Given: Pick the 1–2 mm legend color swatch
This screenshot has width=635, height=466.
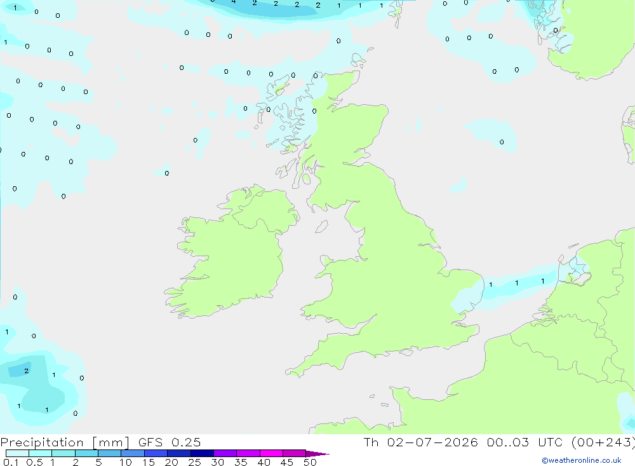Looking at the screenshot, I should tap(63, 453).
